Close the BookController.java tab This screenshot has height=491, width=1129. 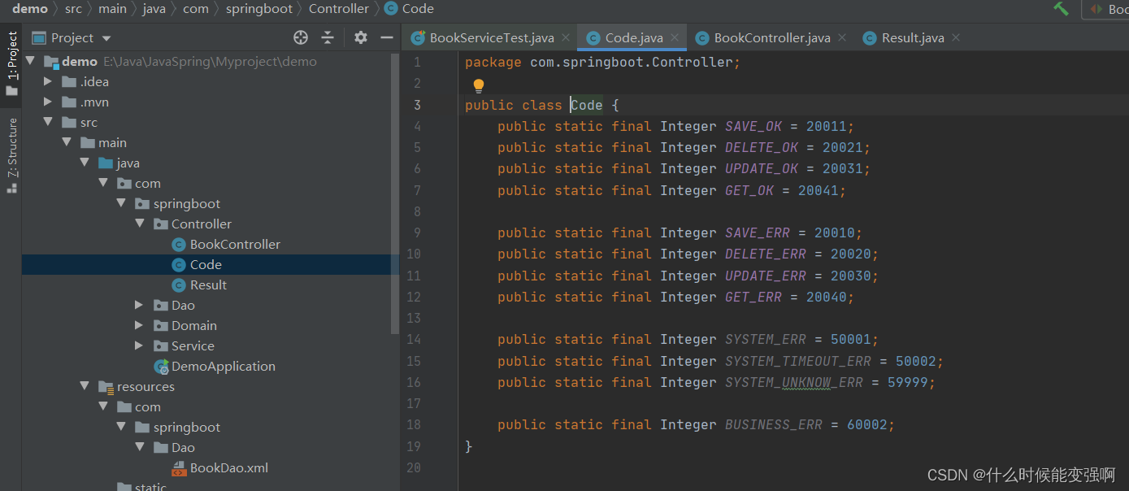tap(842, 37)
